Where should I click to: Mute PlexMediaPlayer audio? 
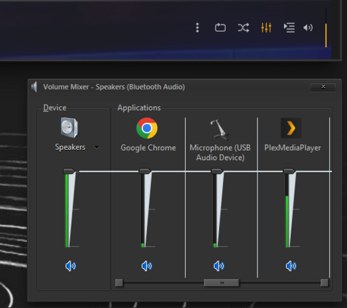coord(291,266)
